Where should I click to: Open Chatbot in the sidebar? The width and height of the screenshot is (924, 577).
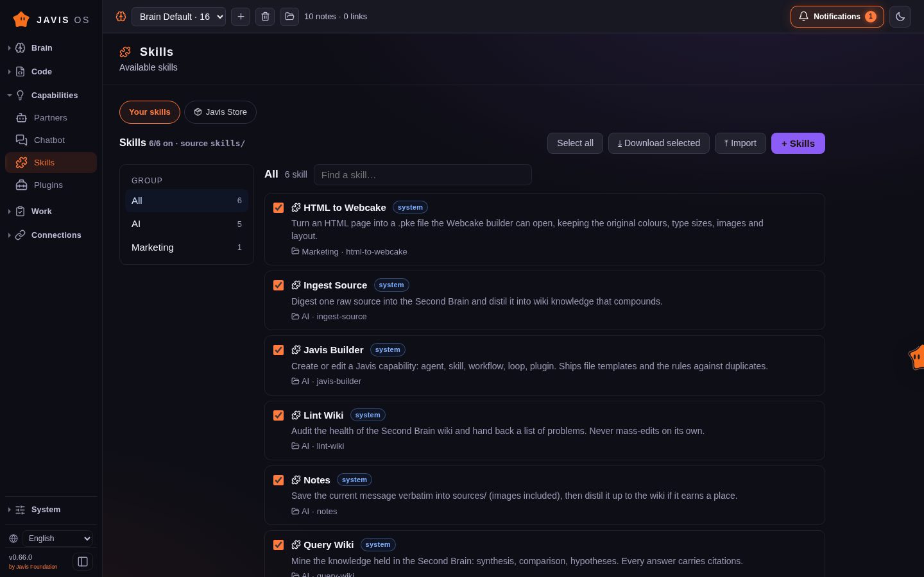click(51, 140)
